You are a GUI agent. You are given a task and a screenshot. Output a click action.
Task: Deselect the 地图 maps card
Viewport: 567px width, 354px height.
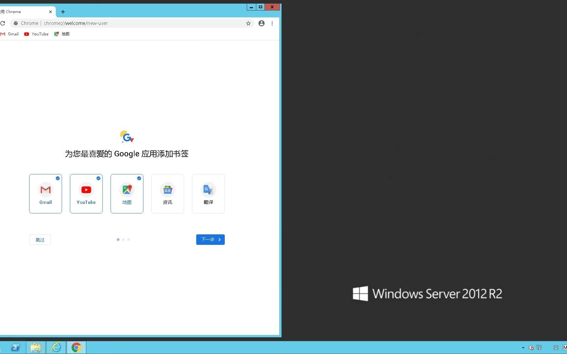pos(127,194)
